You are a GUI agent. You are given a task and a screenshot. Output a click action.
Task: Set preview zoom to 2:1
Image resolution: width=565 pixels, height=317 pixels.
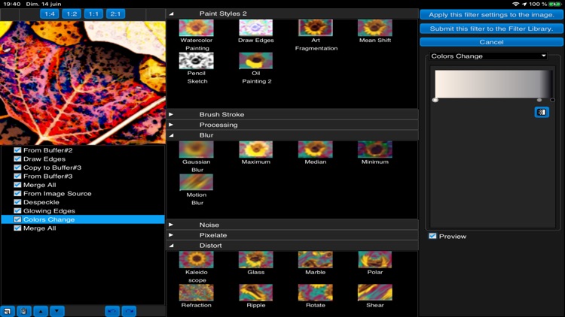tap(116, 14)
